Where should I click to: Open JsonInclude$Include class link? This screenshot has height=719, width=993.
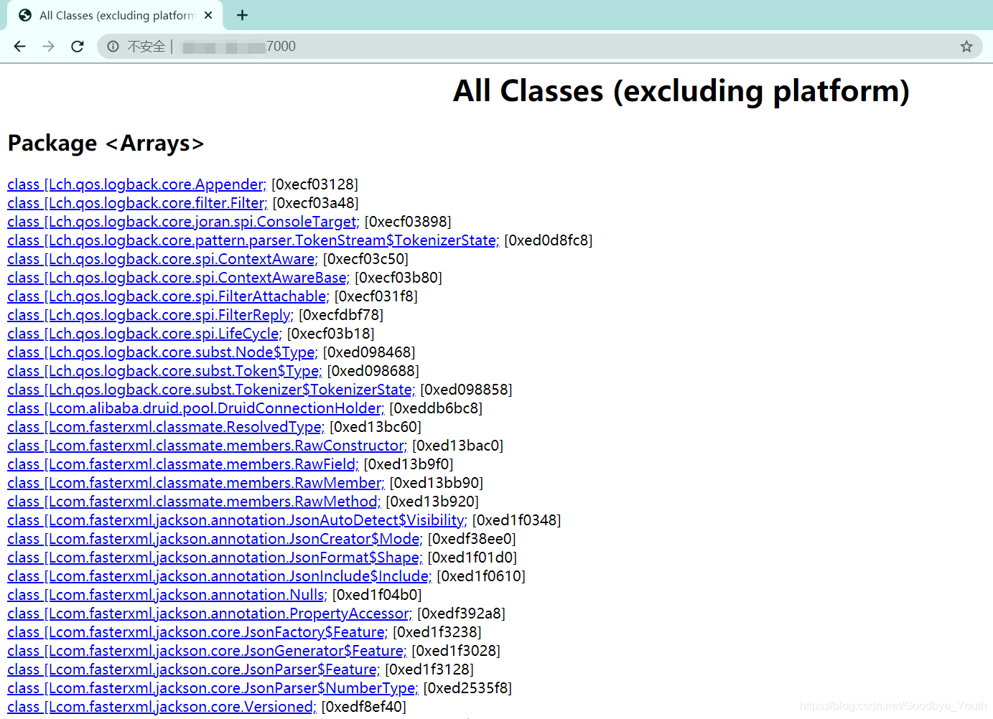pos(220,576)
